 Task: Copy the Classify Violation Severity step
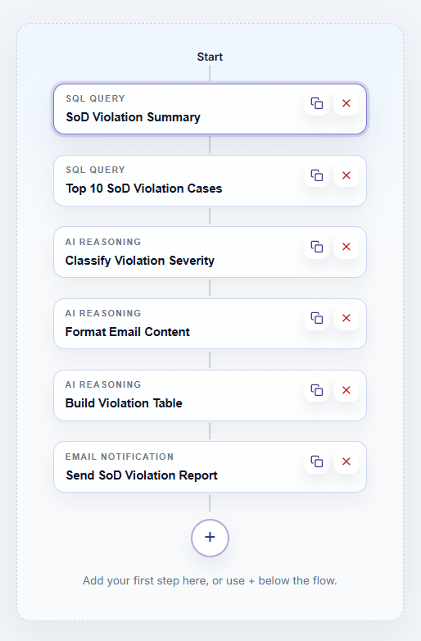(x=317, y=247)
